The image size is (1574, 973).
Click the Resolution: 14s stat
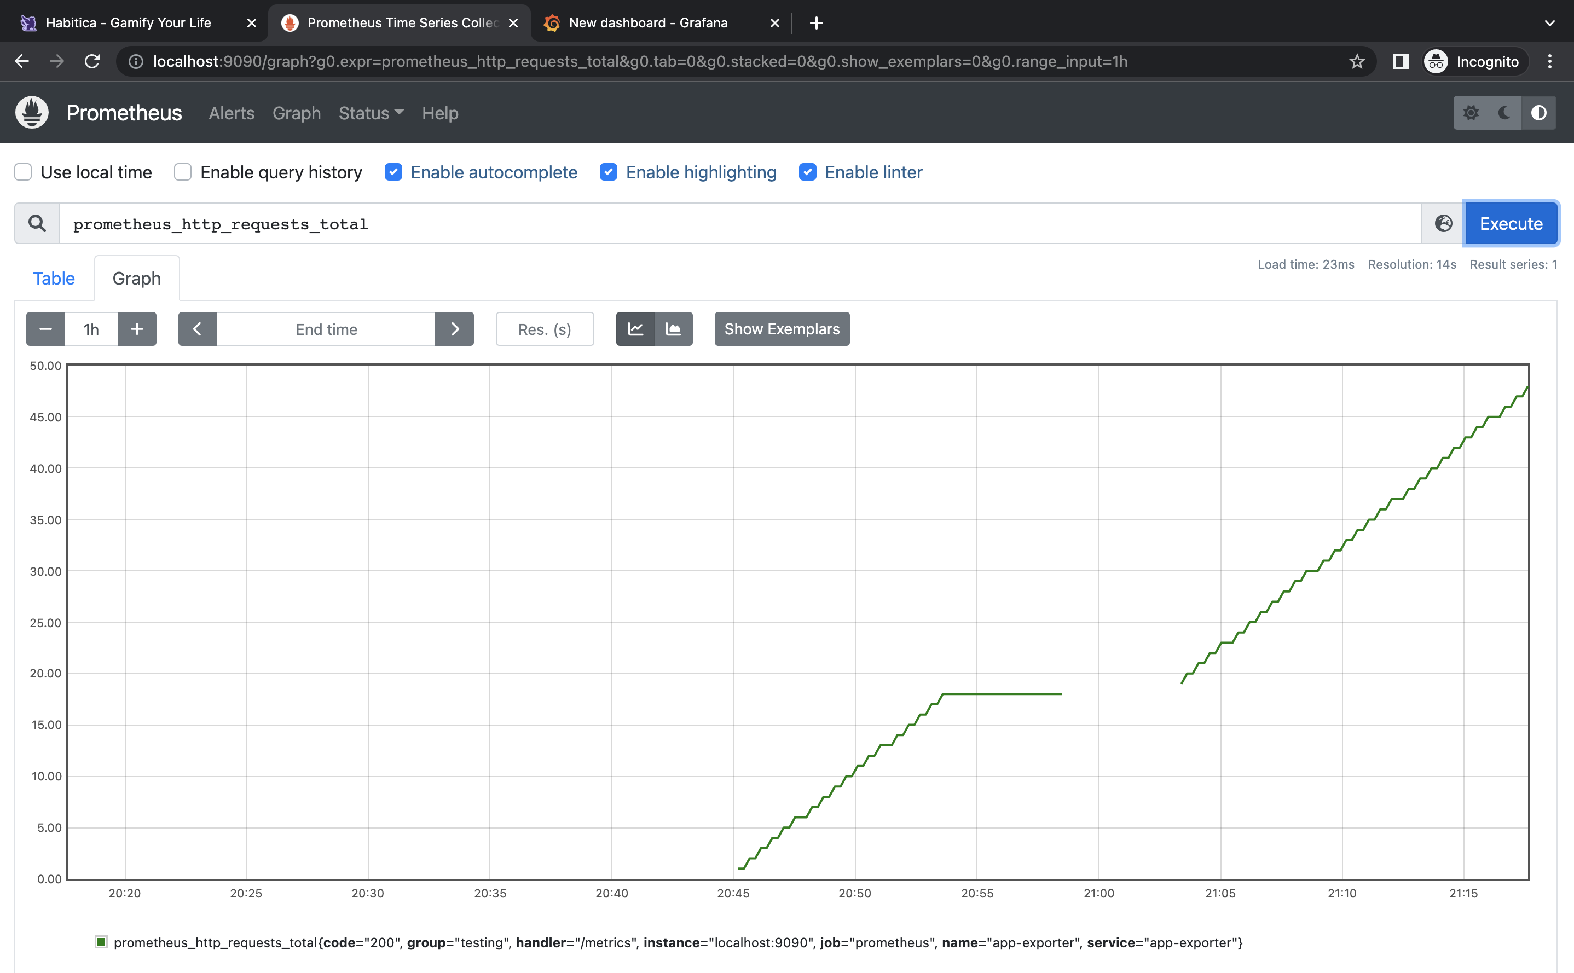(x=1412, y=264)
